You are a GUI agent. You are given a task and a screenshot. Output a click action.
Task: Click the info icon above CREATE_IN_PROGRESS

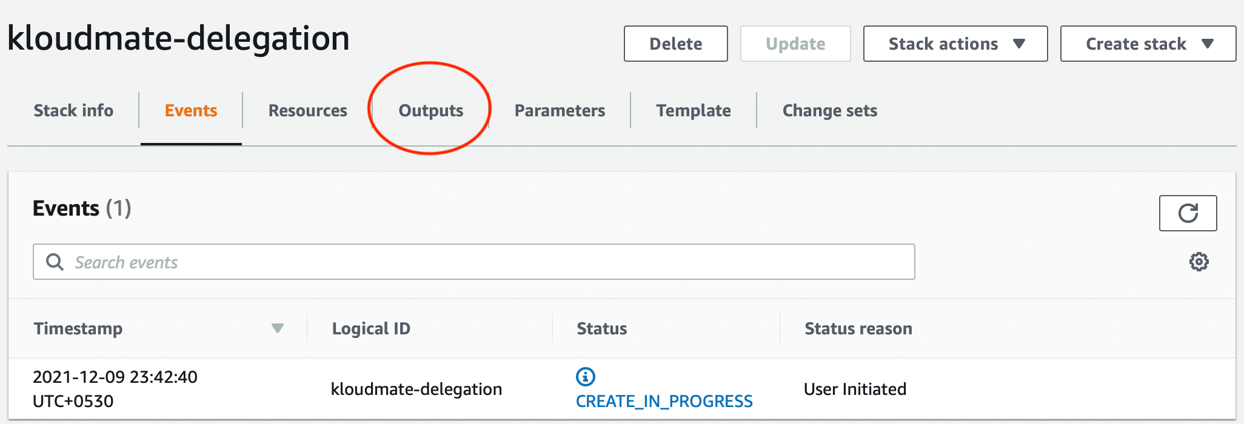[585, 377]
